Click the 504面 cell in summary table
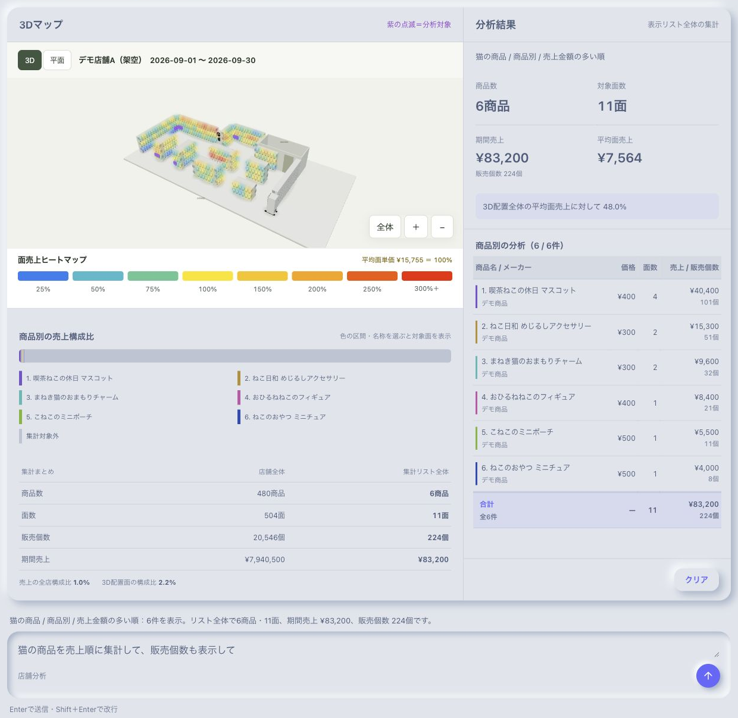 click(x=274, y=516)
